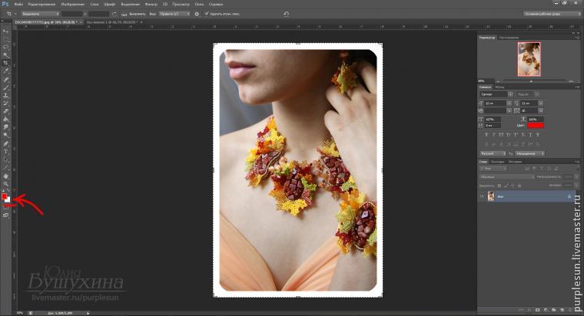The width and height of the screenshot is (584, 316).
Task: Toggle all caps in Character panel
Action: tap(501, 135)
